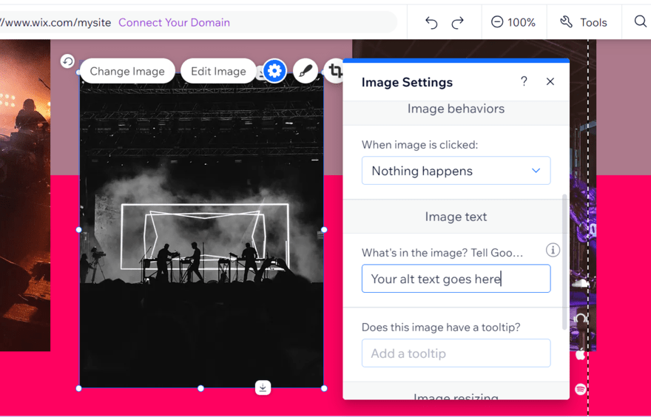Open the design paintbrush icon
The width and height of the screenshot is (651, 417).
click(x=306, y=71)
